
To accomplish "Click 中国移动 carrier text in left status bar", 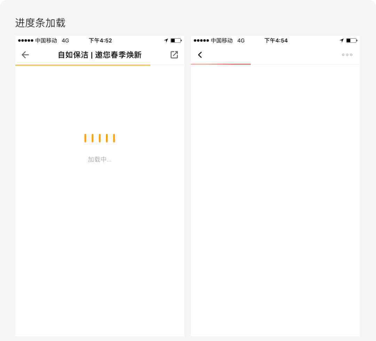I will [x=46, y=40].
